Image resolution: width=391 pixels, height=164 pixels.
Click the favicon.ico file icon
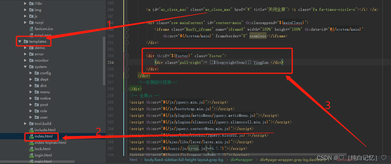pyautogui.click(x=31, y=29)
